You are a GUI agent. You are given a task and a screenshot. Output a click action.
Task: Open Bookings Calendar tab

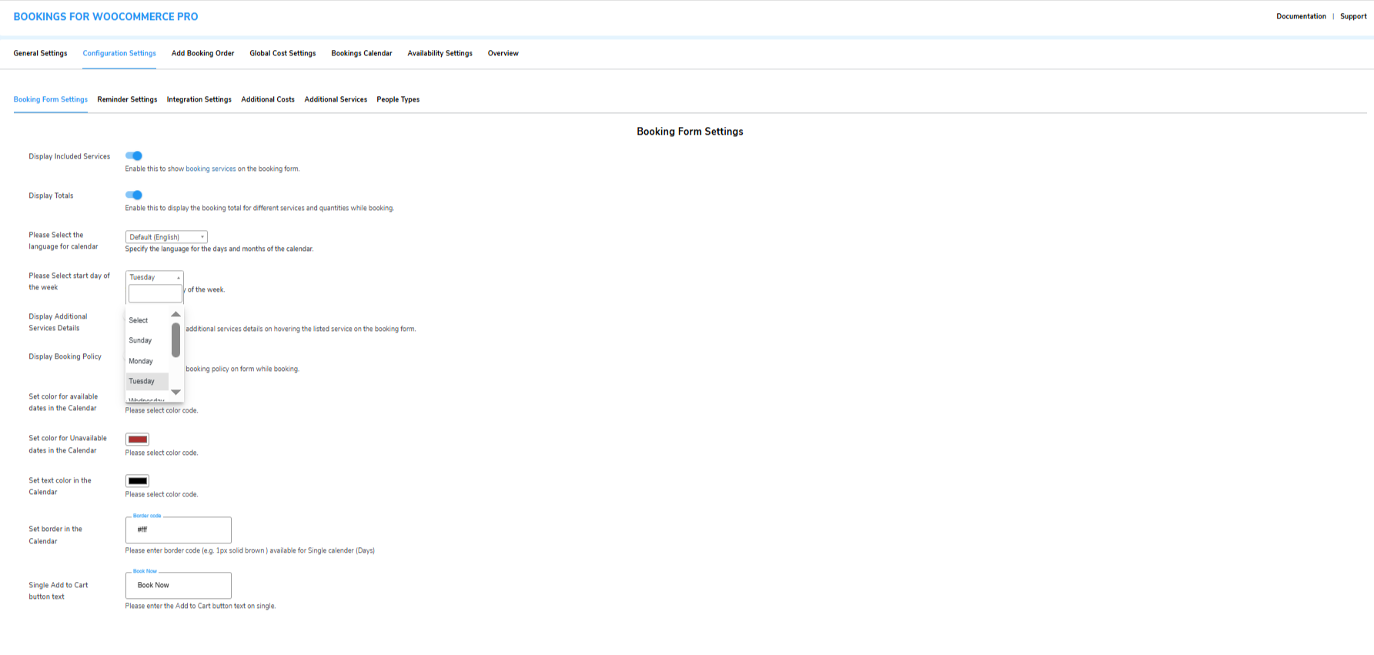362,53
